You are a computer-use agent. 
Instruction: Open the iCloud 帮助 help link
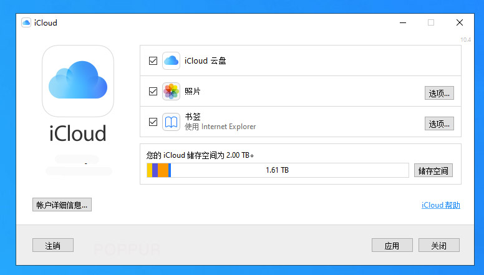point(441,205)
